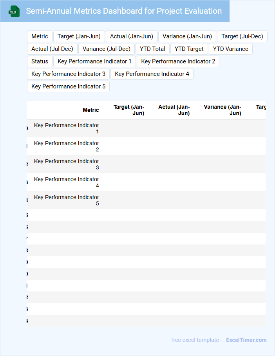Choose the YTD Variance tag
This screenshot has width=275, height=356.
[231, 49]
